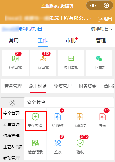
Task: Open 检查记录 record icon
Action: (x=35, y=143)
